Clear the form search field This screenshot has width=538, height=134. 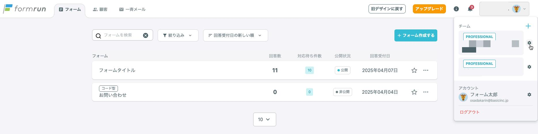[146, 35]
